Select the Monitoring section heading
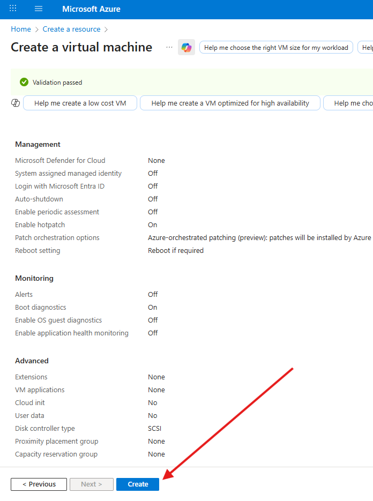 tap(34, 278)
